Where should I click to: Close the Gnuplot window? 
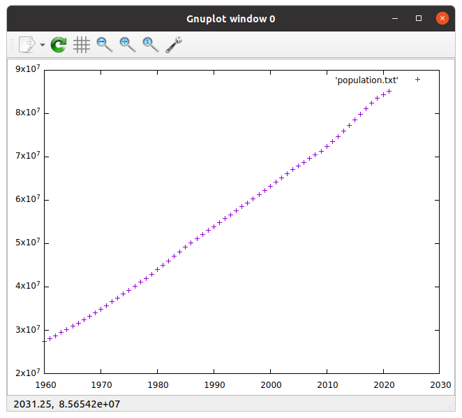tap(442, 18)
